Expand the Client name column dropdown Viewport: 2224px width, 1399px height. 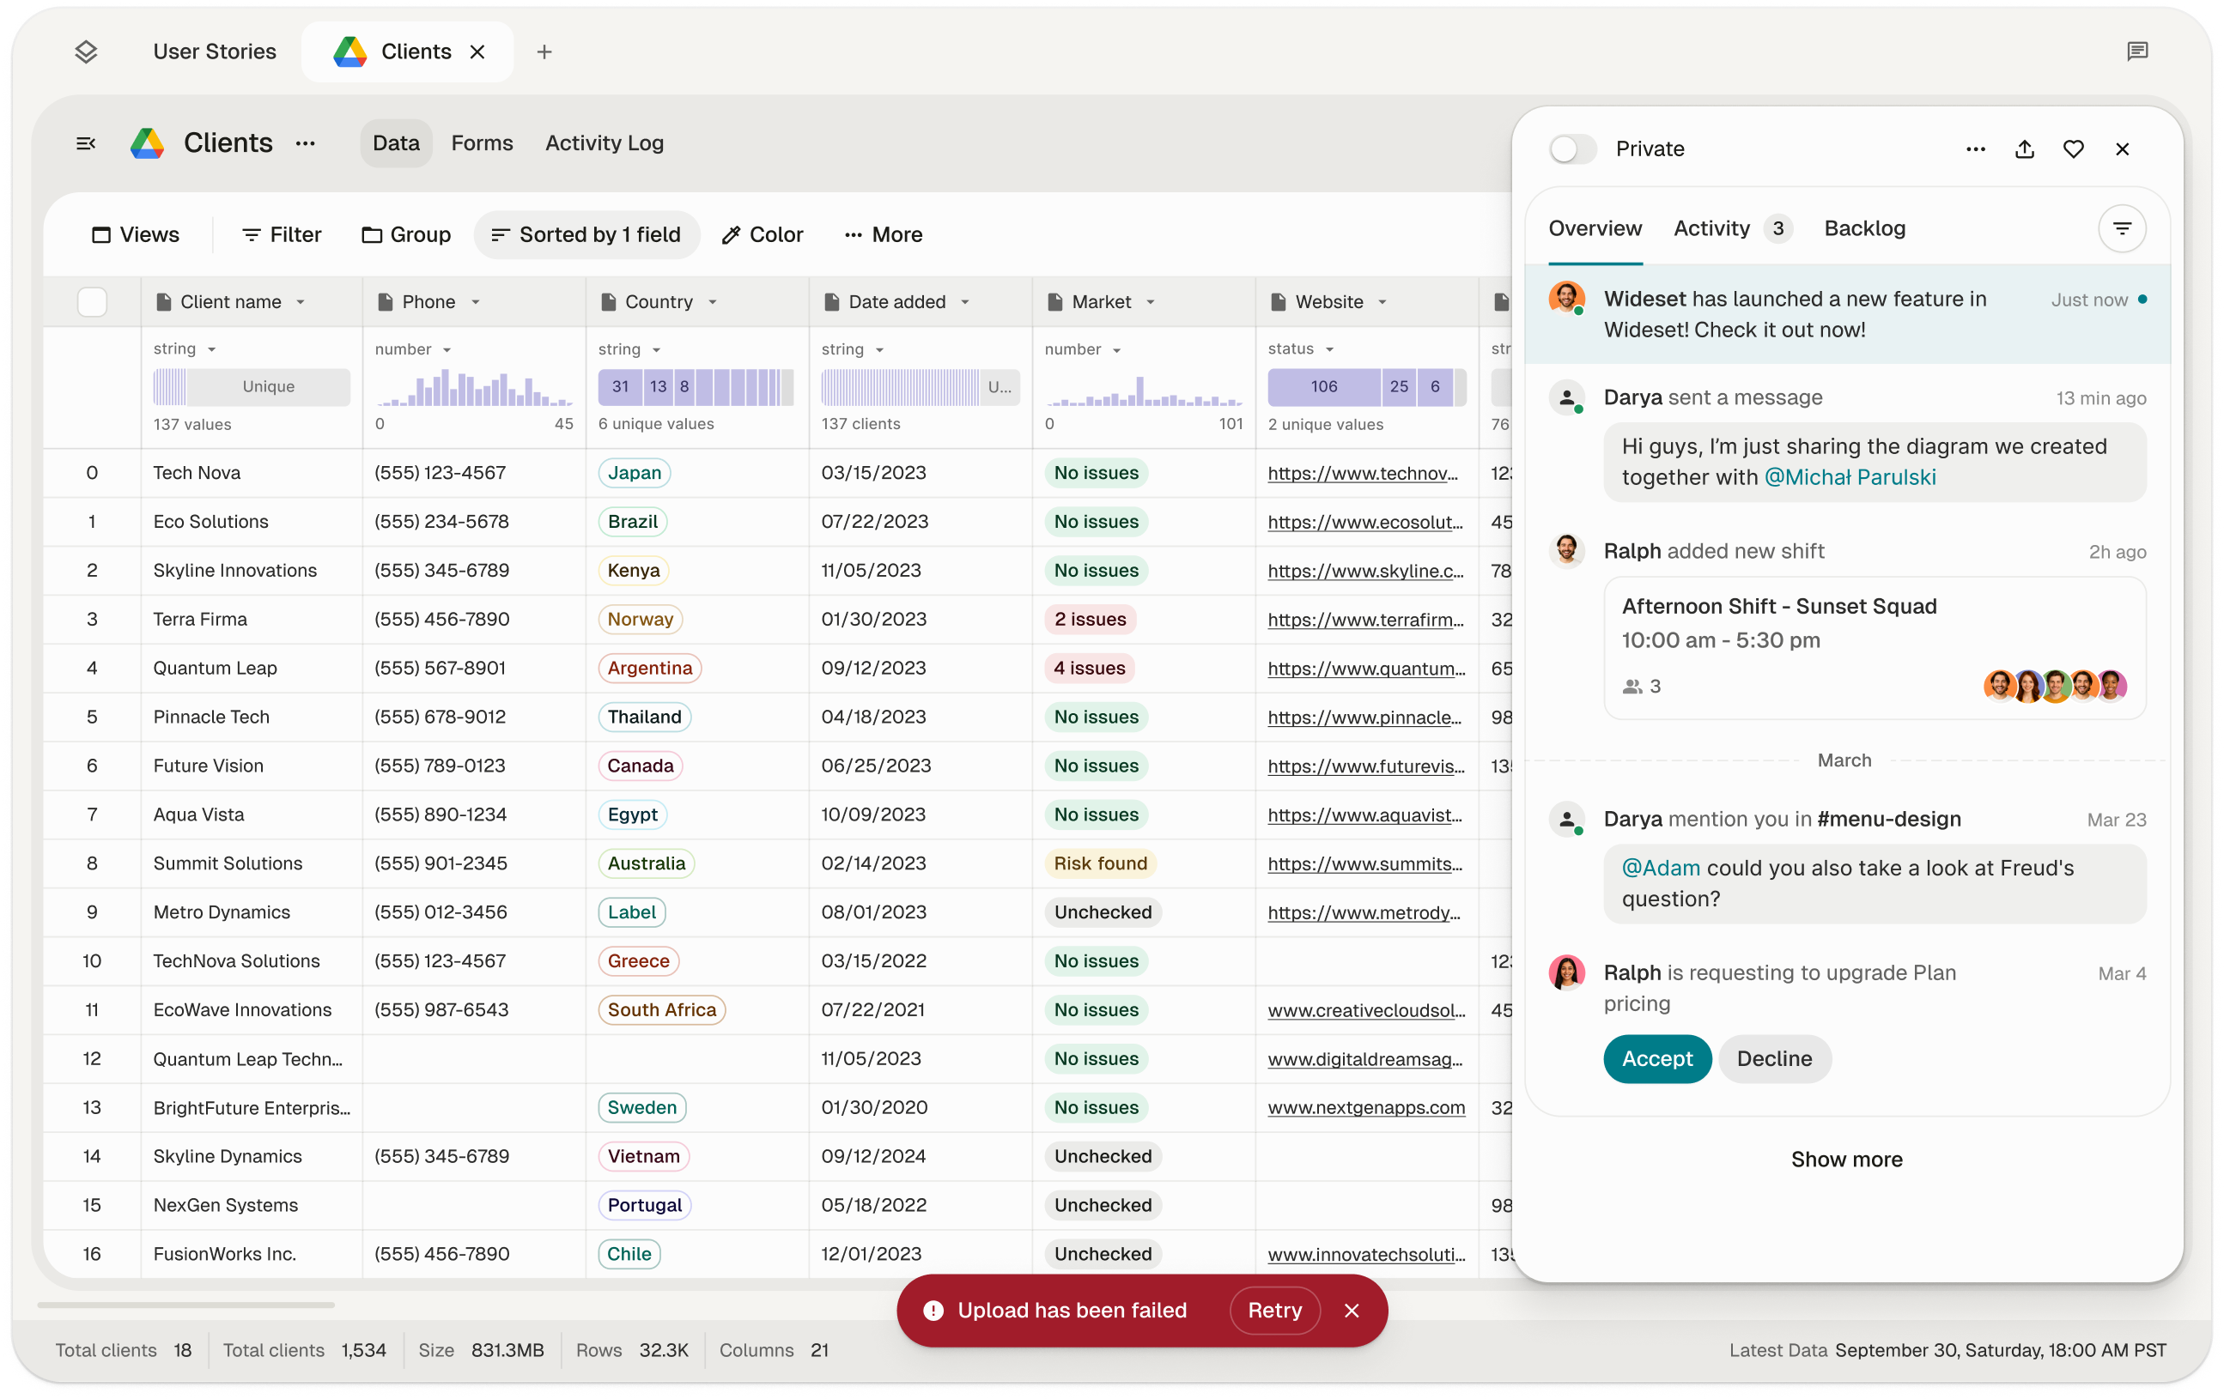[x=301, y=302]
